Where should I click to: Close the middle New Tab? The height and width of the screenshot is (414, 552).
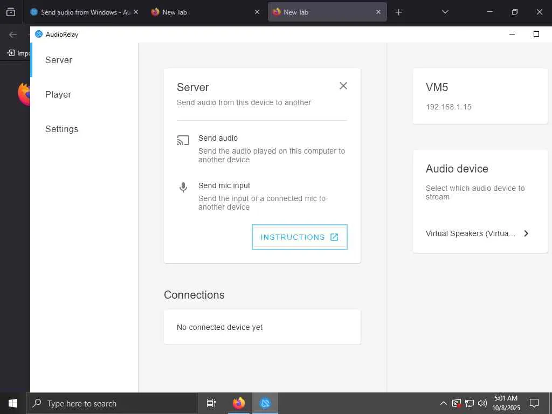click(257, 12)
